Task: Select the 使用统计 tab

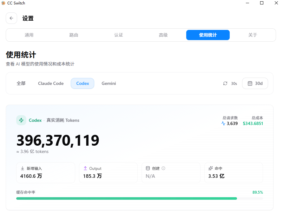Action: coord(208,35)
